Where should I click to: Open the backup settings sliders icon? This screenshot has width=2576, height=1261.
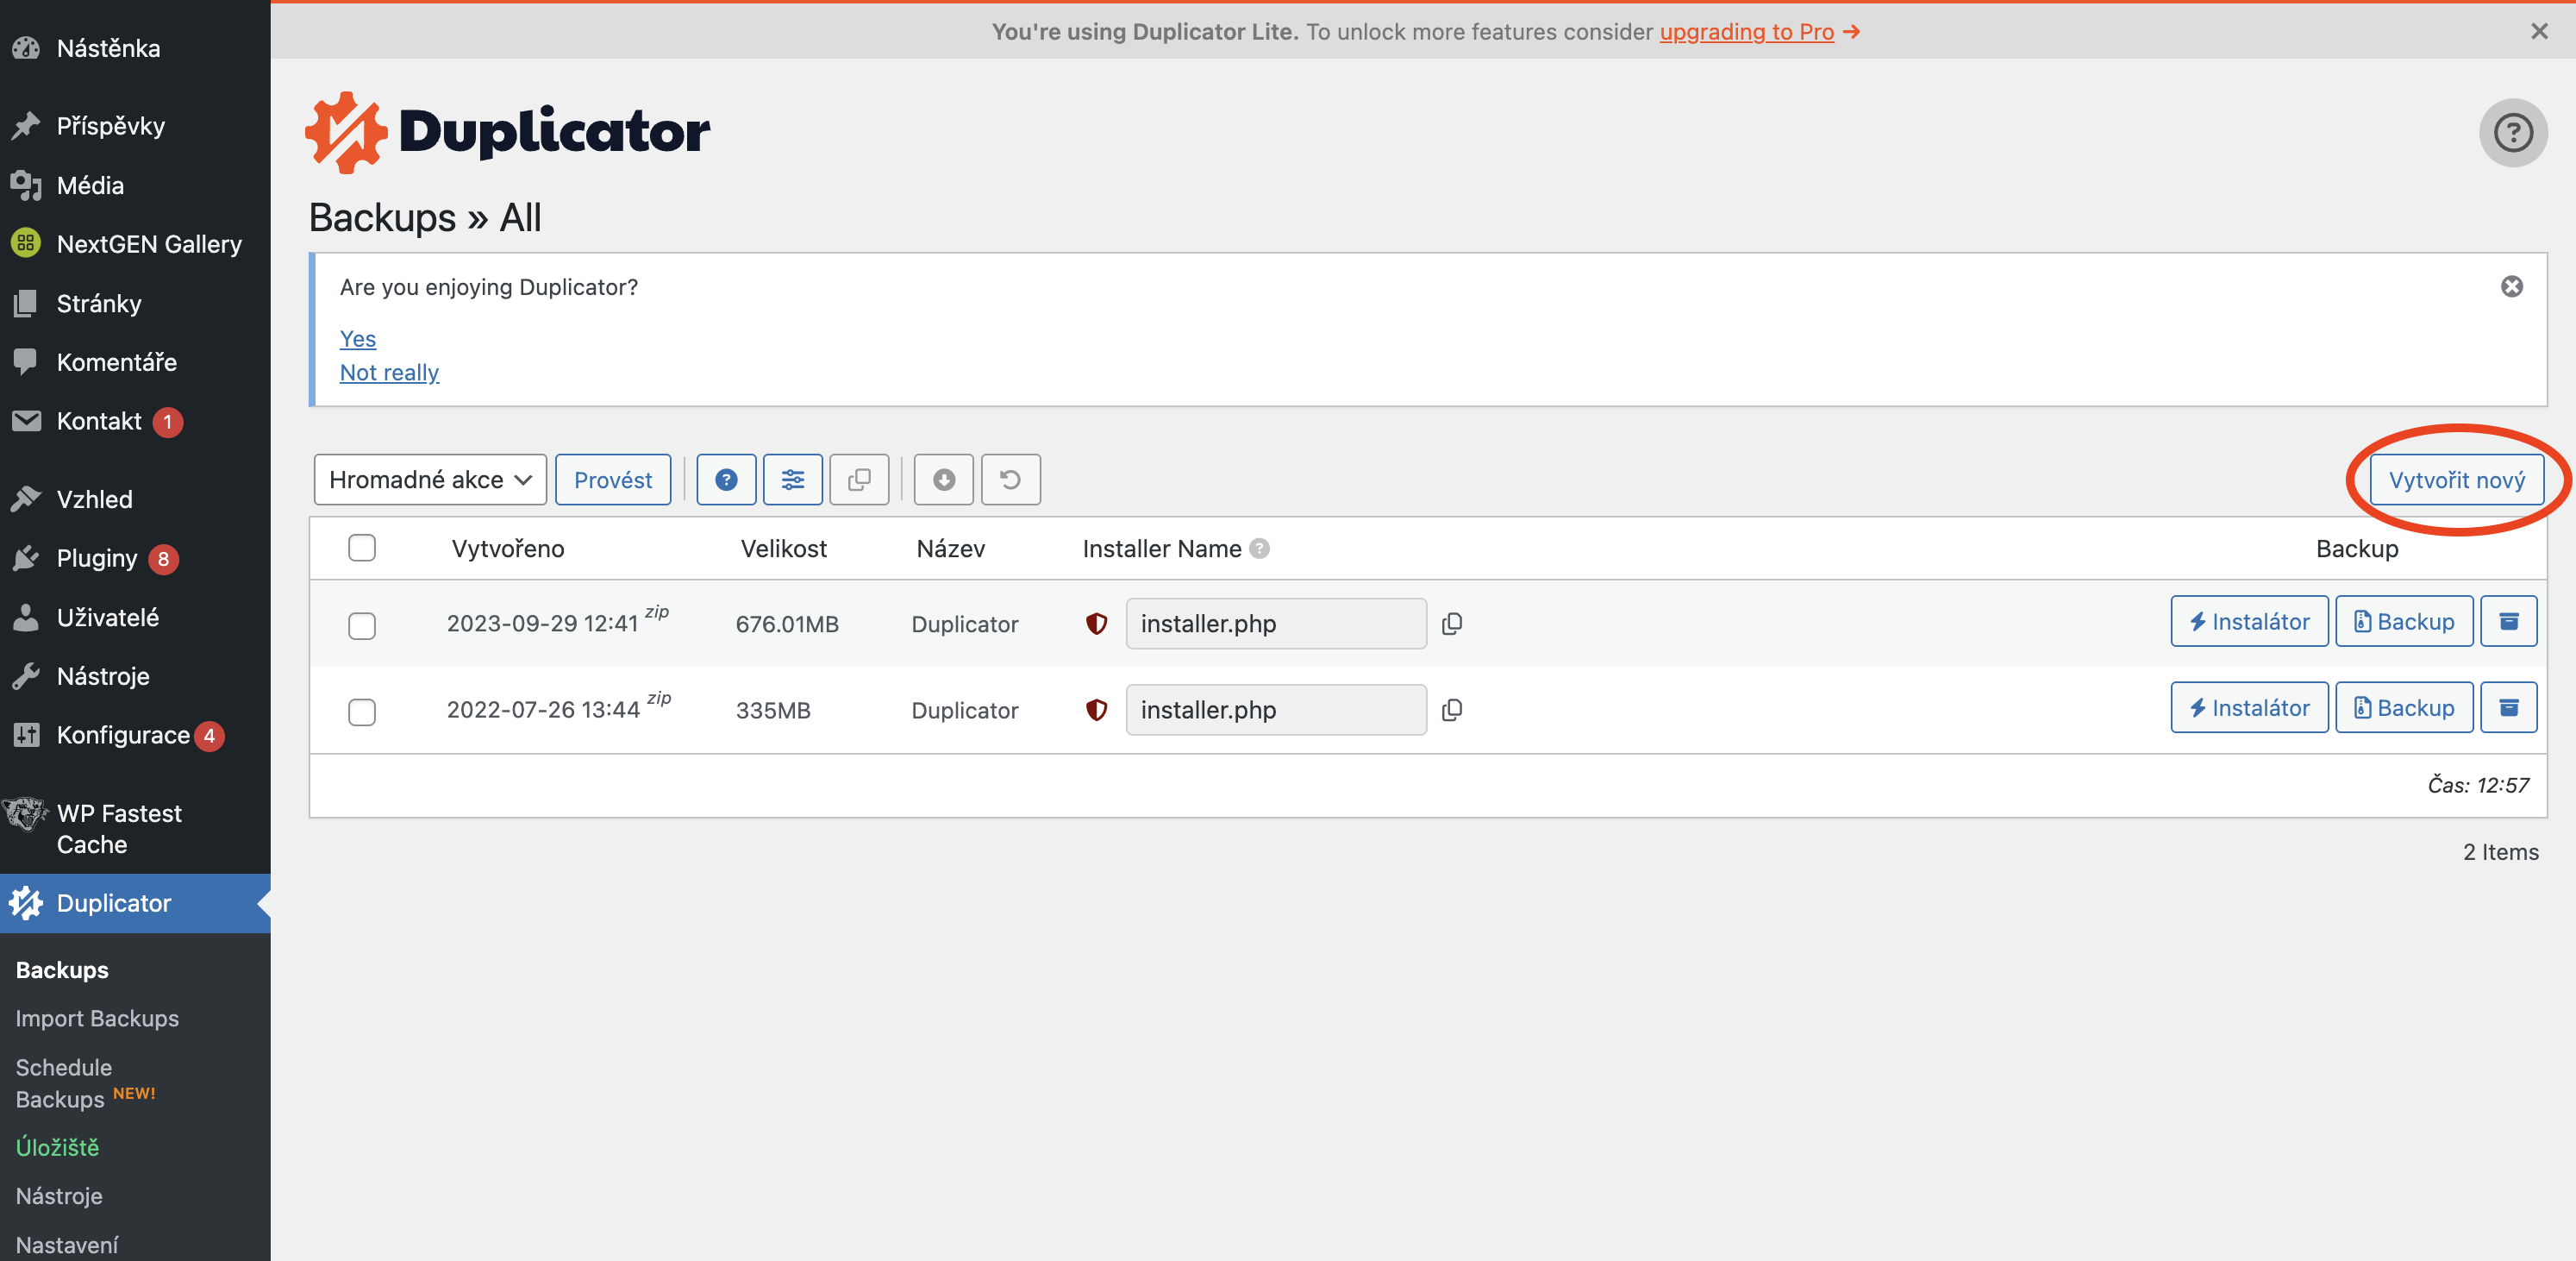pos(792,480)
